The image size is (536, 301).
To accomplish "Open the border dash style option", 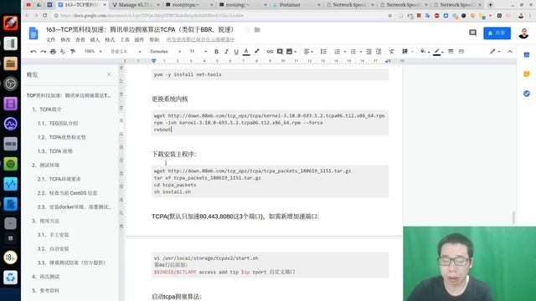I will (461, 52).
